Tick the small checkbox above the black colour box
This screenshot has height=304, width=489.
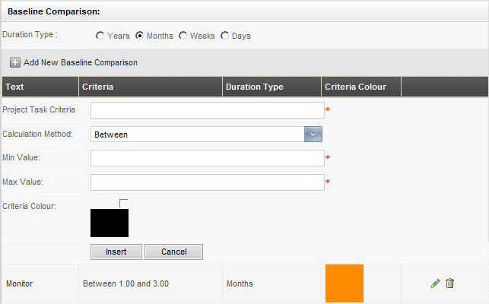pyautogui.click(x=124, y=202)
